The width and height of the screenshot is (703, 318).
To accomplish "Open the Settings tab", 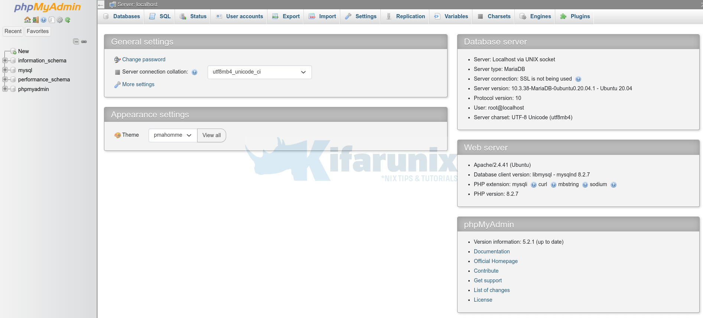I will tap(360, 16).
